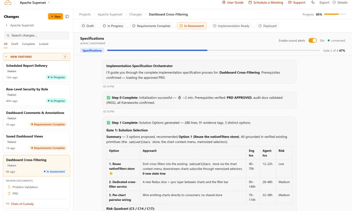The image size is (352, 211).
Task: Click In Assessment badge on Dashboard Cross-Filtering
Action: pos(55,171)
